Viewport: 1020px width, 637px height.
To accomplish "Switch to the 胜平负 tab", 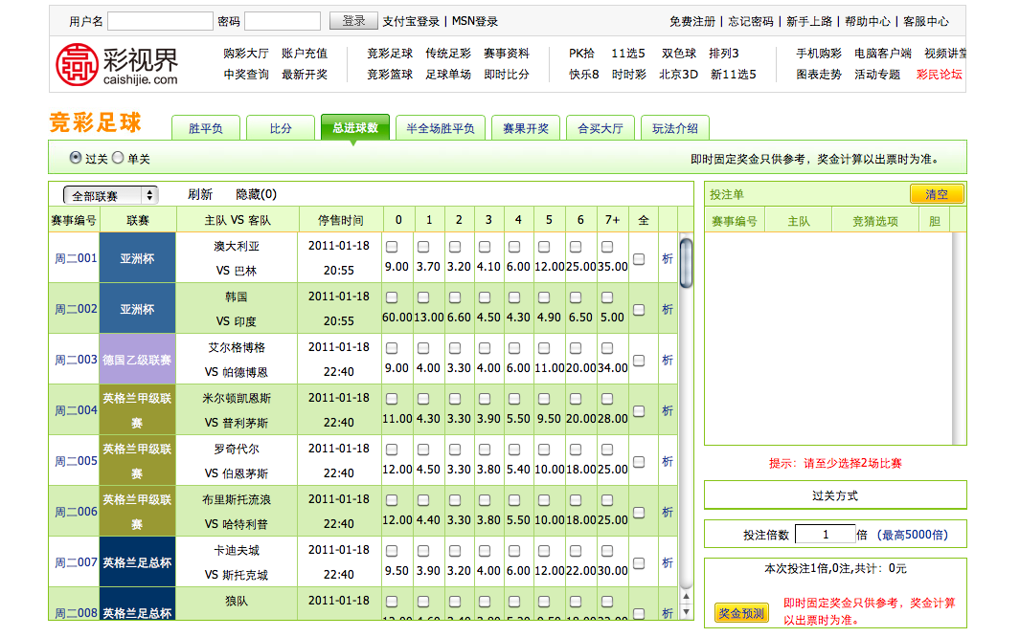I will tap(206, 128).
